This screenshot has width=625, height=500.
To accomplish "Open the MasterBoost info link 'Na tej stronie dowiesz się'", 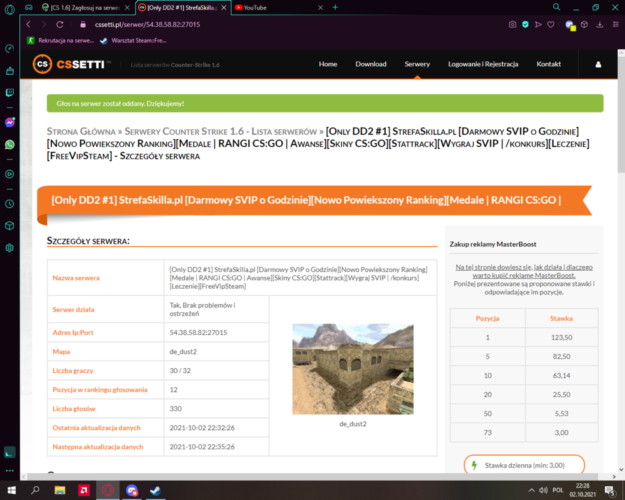I will click(x=524, y=271).
